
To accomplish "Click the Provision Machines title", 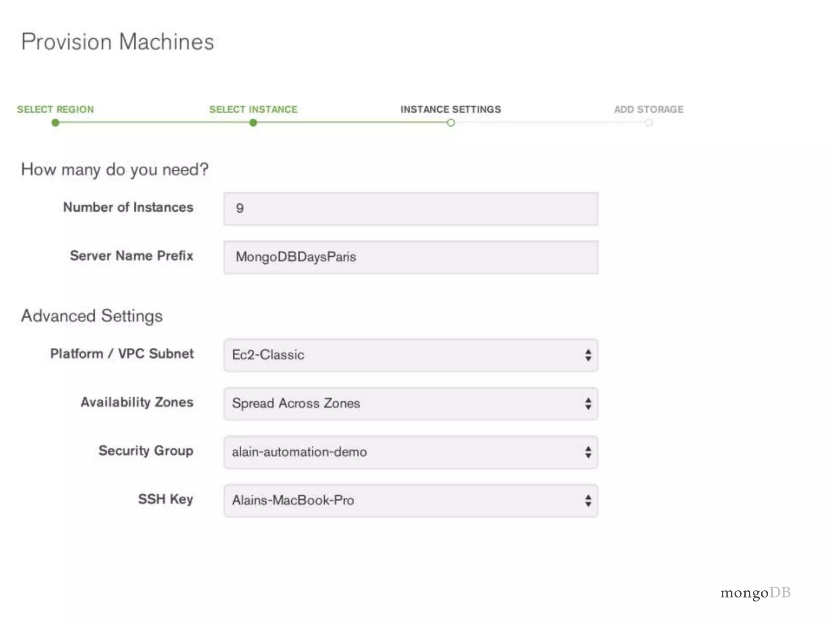I will click(x=117, y=42).
